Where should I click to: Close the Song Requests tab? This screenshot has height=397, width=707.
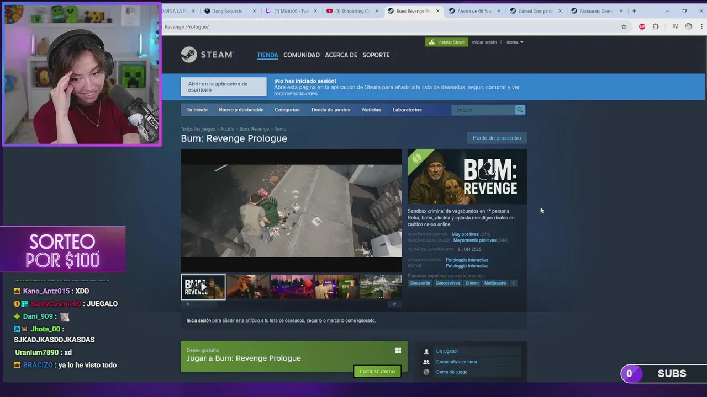(x=254, y=11)
